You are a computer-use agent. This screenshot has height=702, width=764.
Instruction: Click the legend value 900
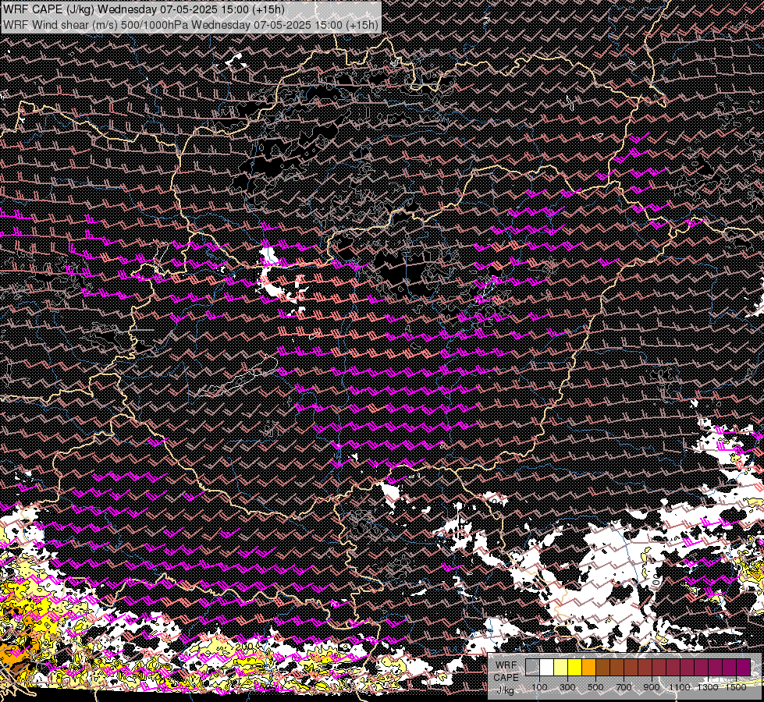[652, 687]
